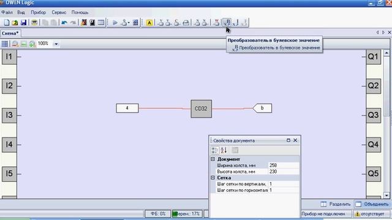
Task: Open the device transfer dropdown icon
Action: coord(125,23)
